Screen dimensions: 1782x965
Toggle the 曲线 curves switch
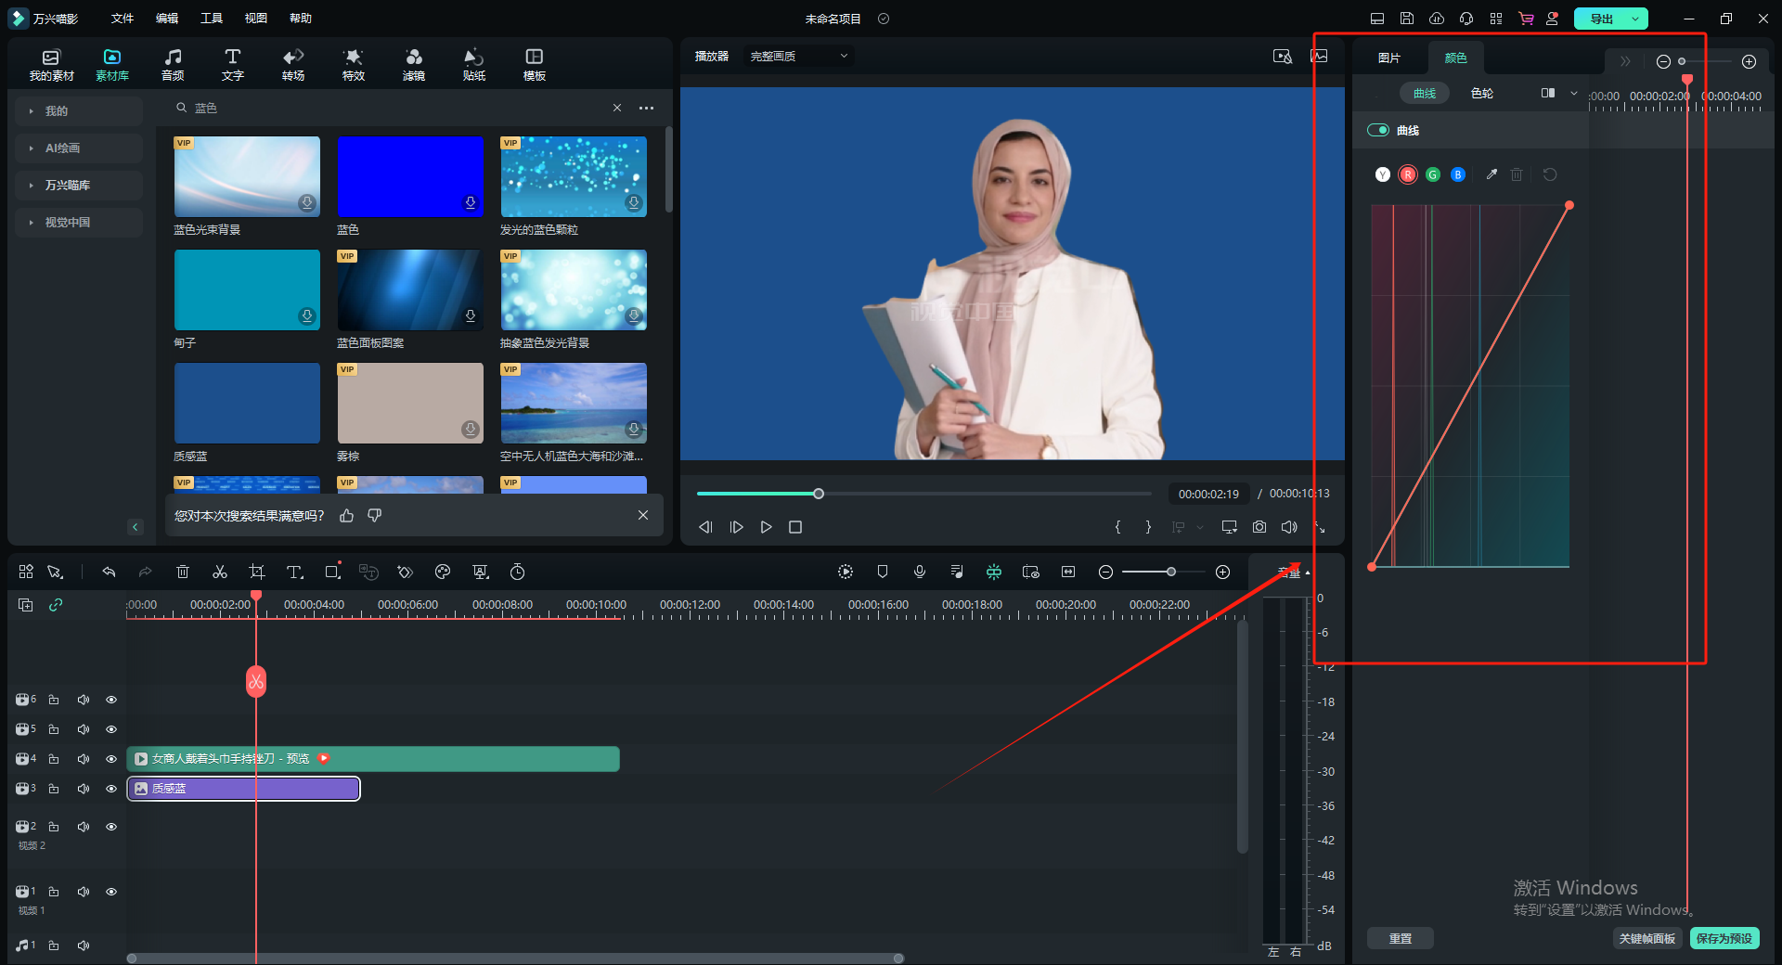tap(1378, 130)
